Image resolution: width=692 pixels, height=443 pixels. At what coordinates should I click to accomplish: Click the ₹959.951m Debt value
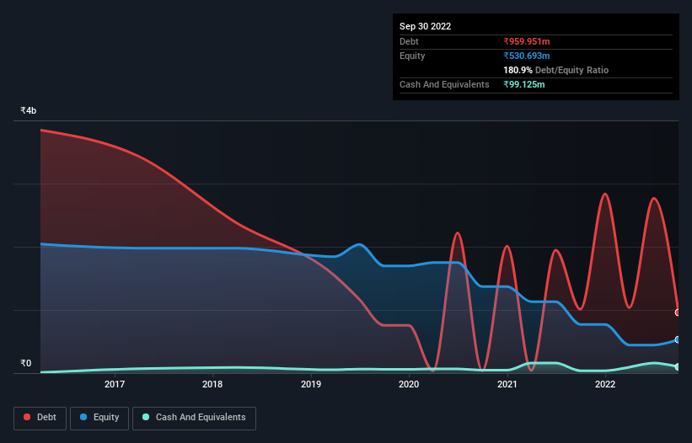pyautogui.click(x=527, y=41)
